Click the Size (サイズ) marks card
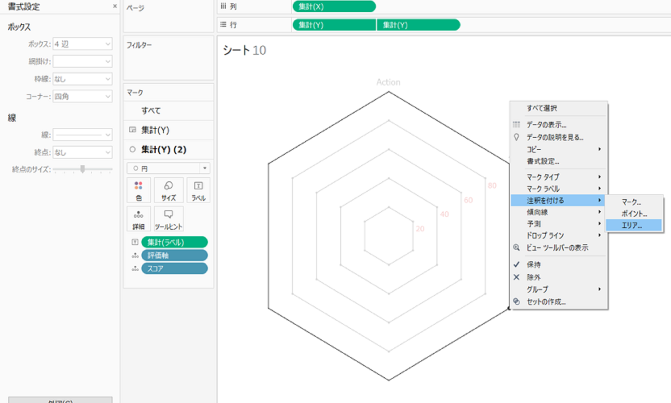Viewport: 671px width, 403px height. tap(168, 190)
